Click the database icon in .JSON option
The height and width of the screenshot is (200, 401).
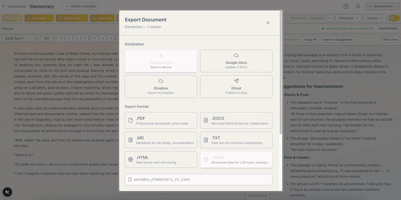[206, 159]
